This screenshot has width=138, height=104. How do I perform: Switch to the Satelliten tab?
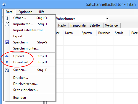point(95,25)
